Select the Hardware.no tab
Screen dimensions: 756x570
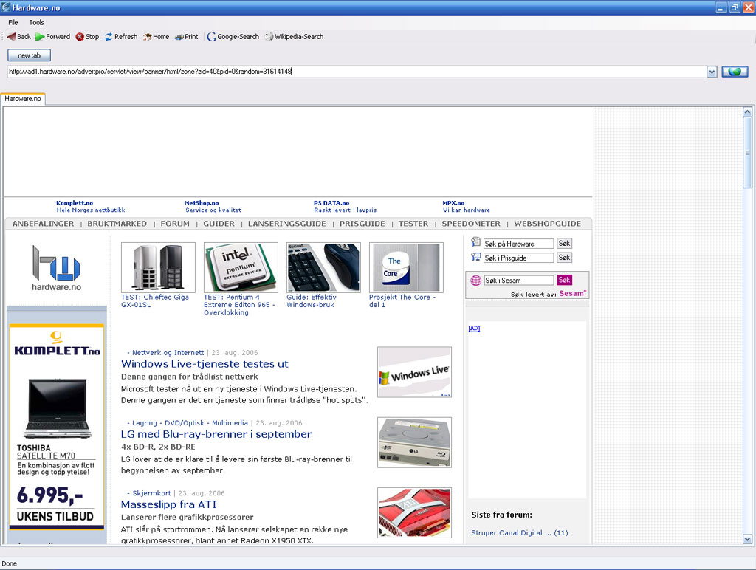(x=23, y=98)
